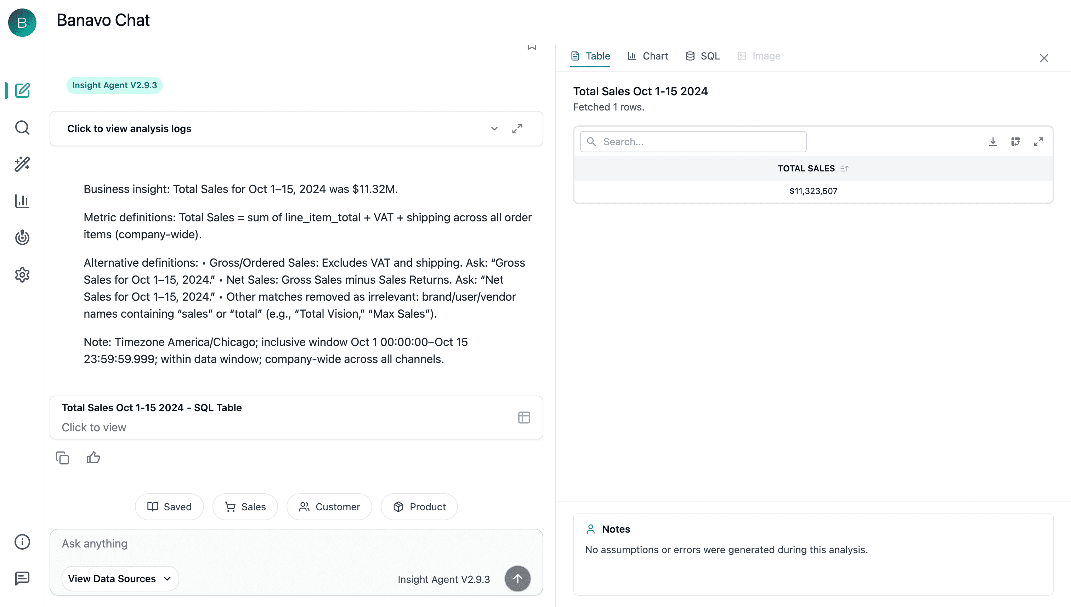
Task: Expand table to fullscreen view
Action: pos(1038,142)
